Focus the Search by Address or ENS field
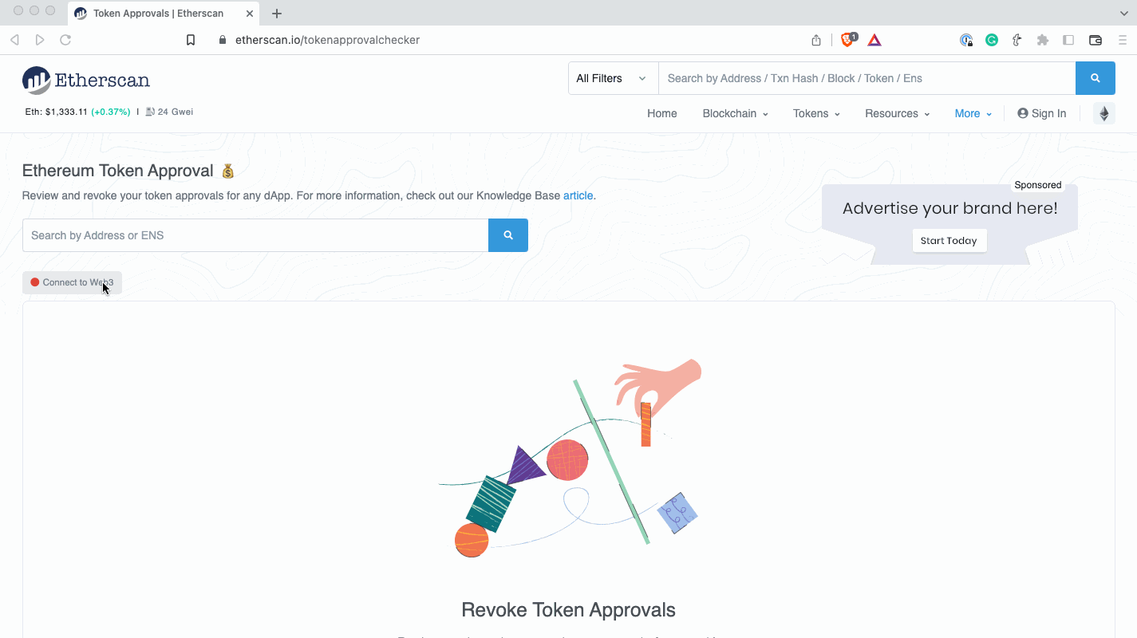Viewport: 1137px width, 638px height. 255,235
